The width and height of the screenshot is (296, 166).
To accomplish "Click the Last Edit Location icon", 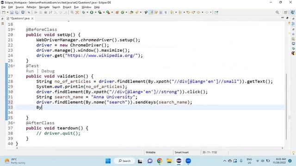I will 188,12.
